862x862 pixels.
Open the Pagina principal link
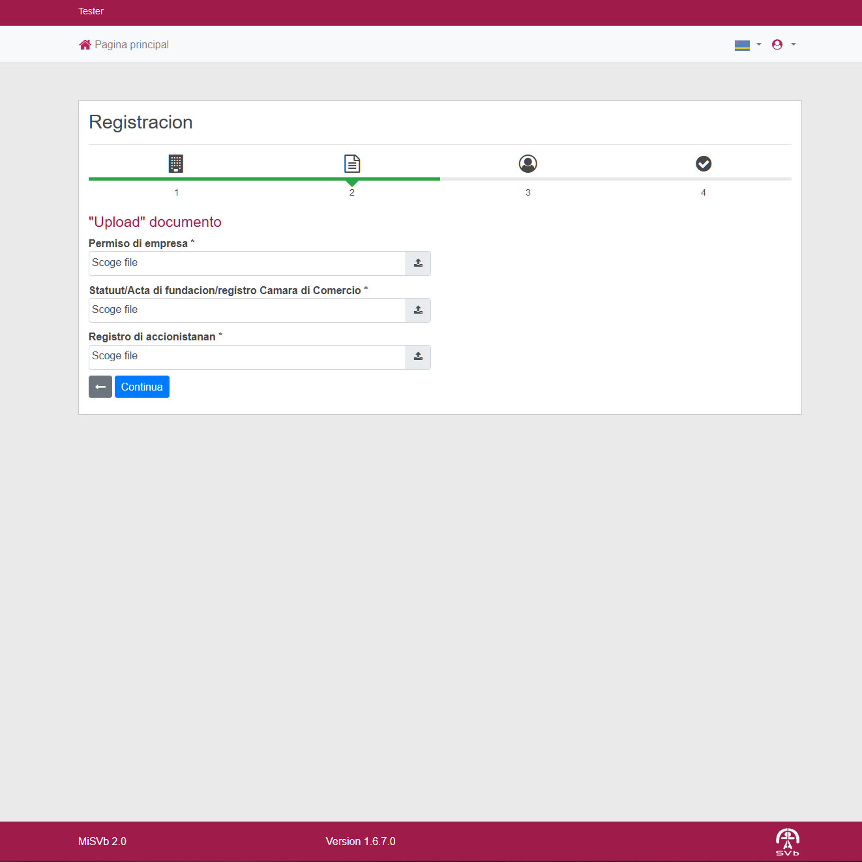pyautogui.click(x=131, y=45)
